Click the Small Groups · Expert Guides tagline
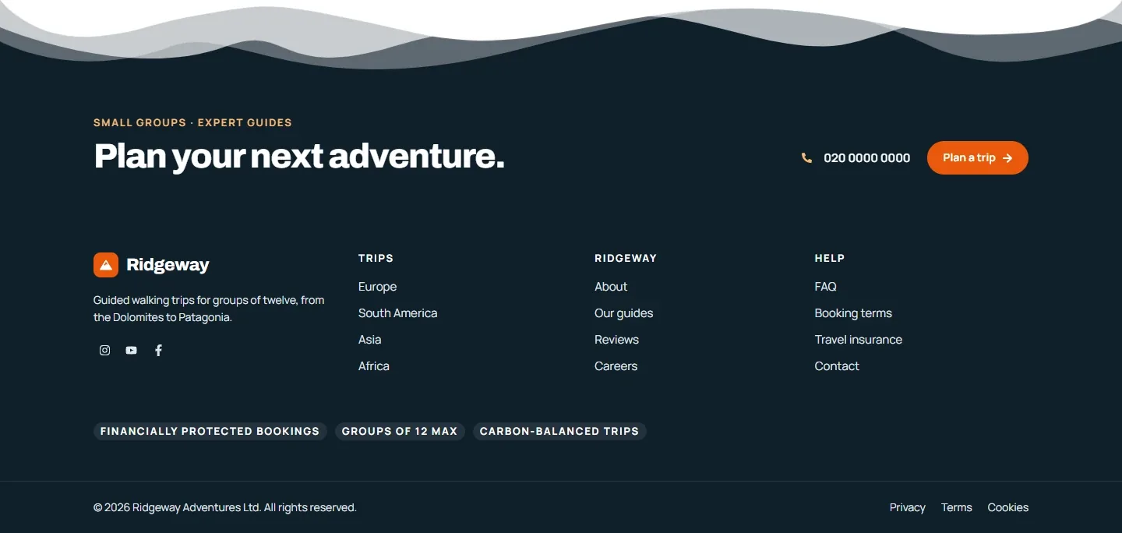Screen dimensions: 1122x533 (192, 122)
